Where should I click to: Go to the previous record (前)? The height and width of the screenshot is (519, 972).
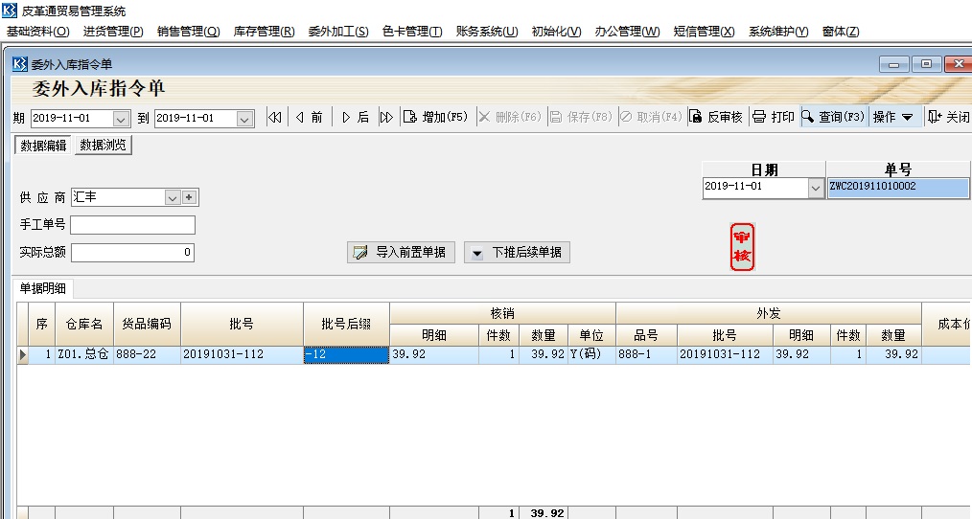click(310, 117)
